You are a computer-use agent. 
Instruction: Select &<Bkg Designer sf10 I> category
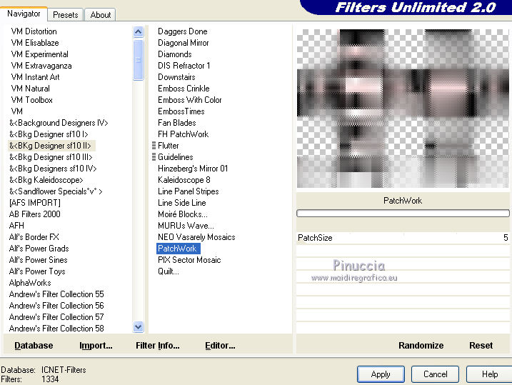[x=49, y=134]
